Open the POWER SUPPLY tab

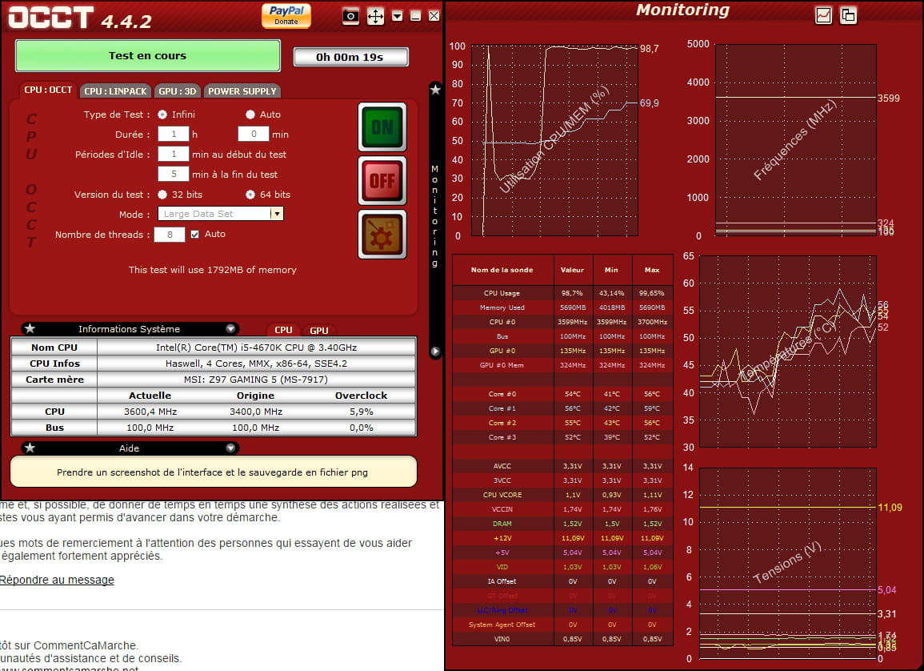click(x=242, y=91)
